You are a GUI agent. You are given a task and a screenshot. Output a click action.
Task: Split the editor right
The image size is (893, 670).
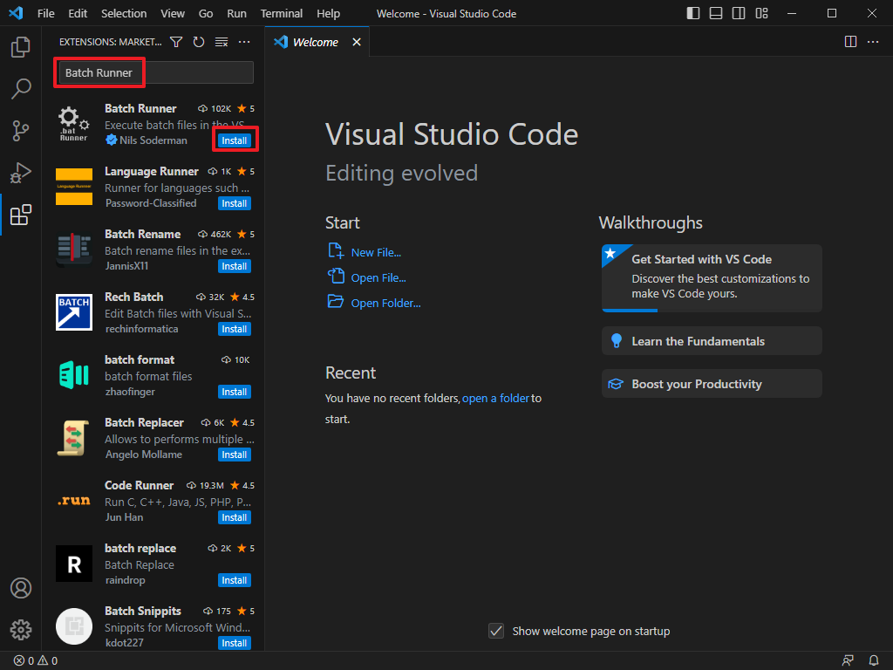[x=850, y=42]
